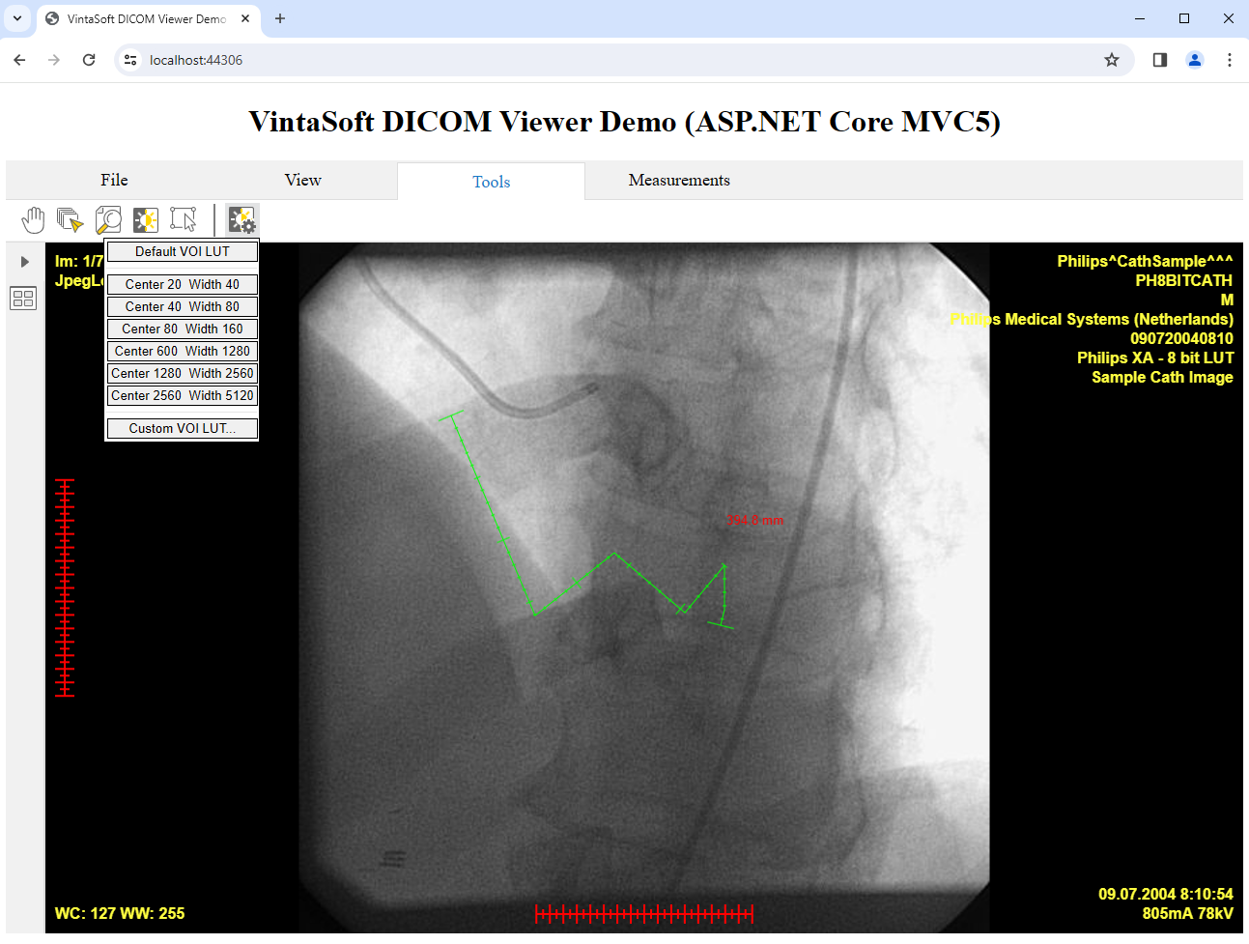Select Center 80 Width 160 preset

click(x=183, y=329)
